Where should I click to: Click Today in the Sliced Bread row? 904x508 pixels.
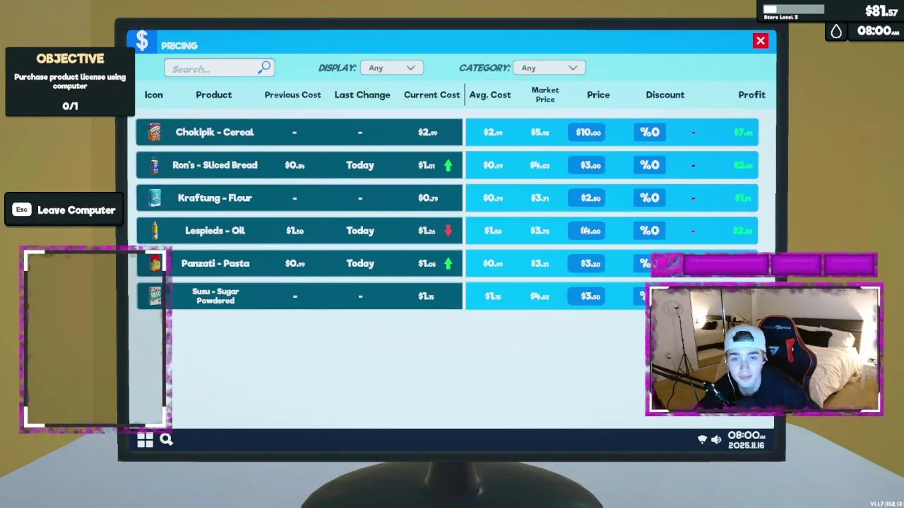pyautogui.click(x=360, y=165)
